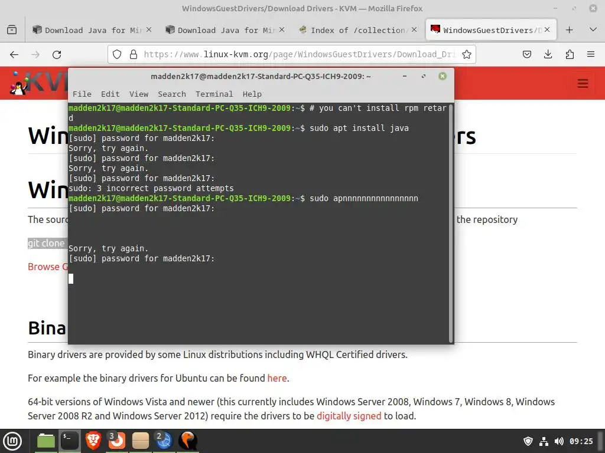Bookmark this page with the star icon

pos(467,54)
